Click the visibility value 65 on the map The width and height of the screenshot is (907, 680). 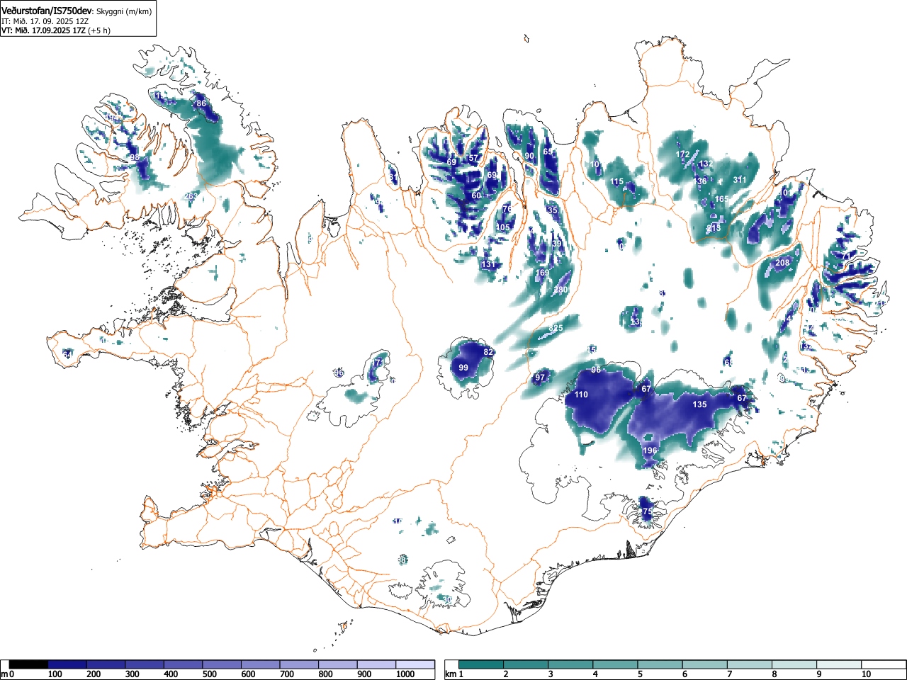(548, 152)
